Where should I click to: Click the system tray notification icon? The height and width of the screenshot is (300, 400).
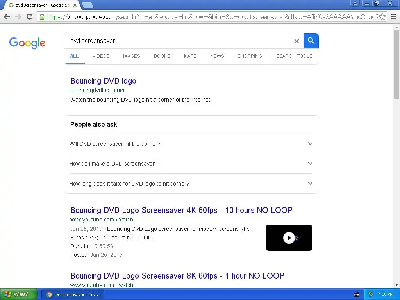(x=371, y=295)
